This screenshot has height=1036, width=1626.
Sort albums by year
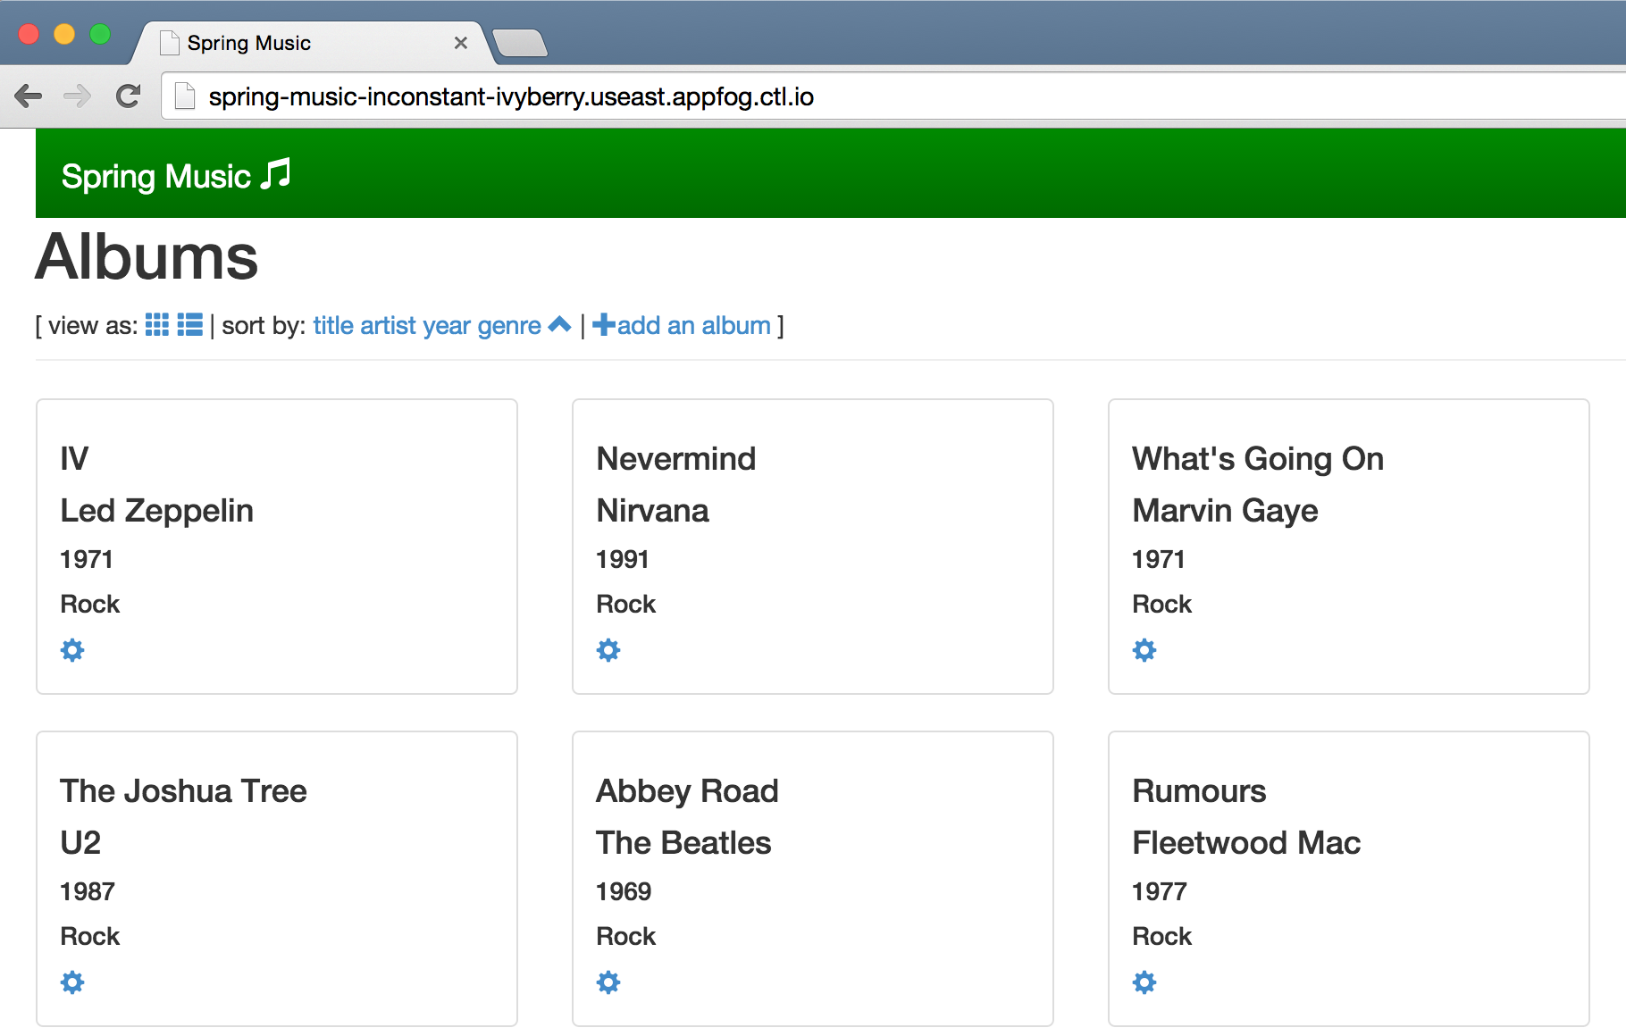(x=447, y=327)
